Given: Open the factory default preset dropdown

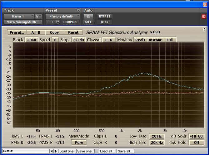Looking at the screenshot, I should 63,16.
